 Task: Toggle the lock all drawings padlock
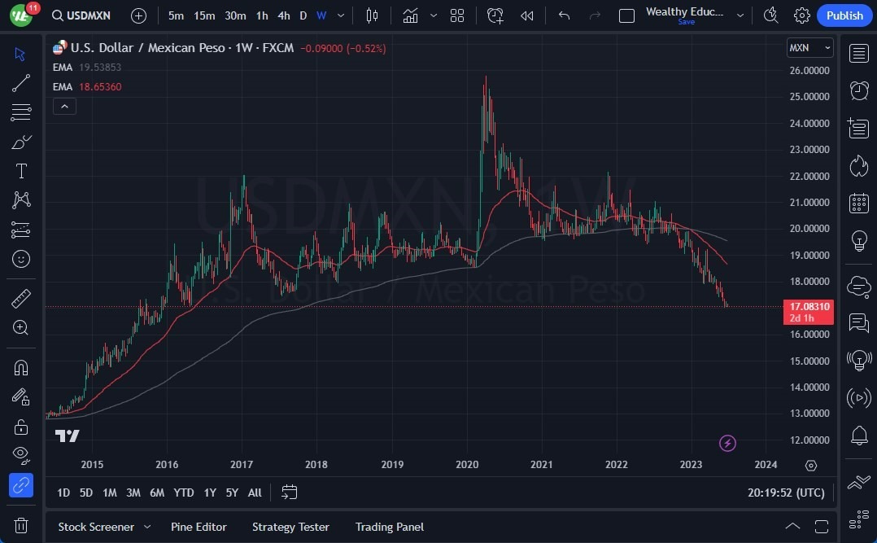click(20, 426)
